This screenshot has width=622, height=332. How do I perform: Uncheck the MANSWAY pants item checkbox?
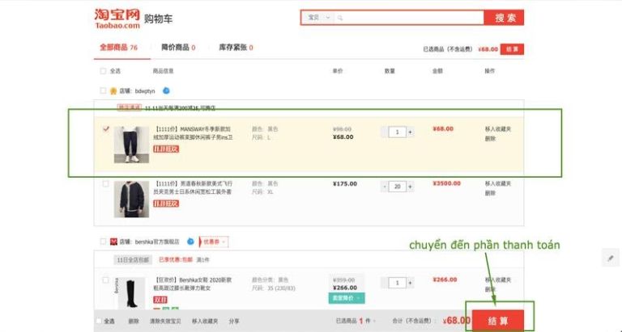(106, 129)
